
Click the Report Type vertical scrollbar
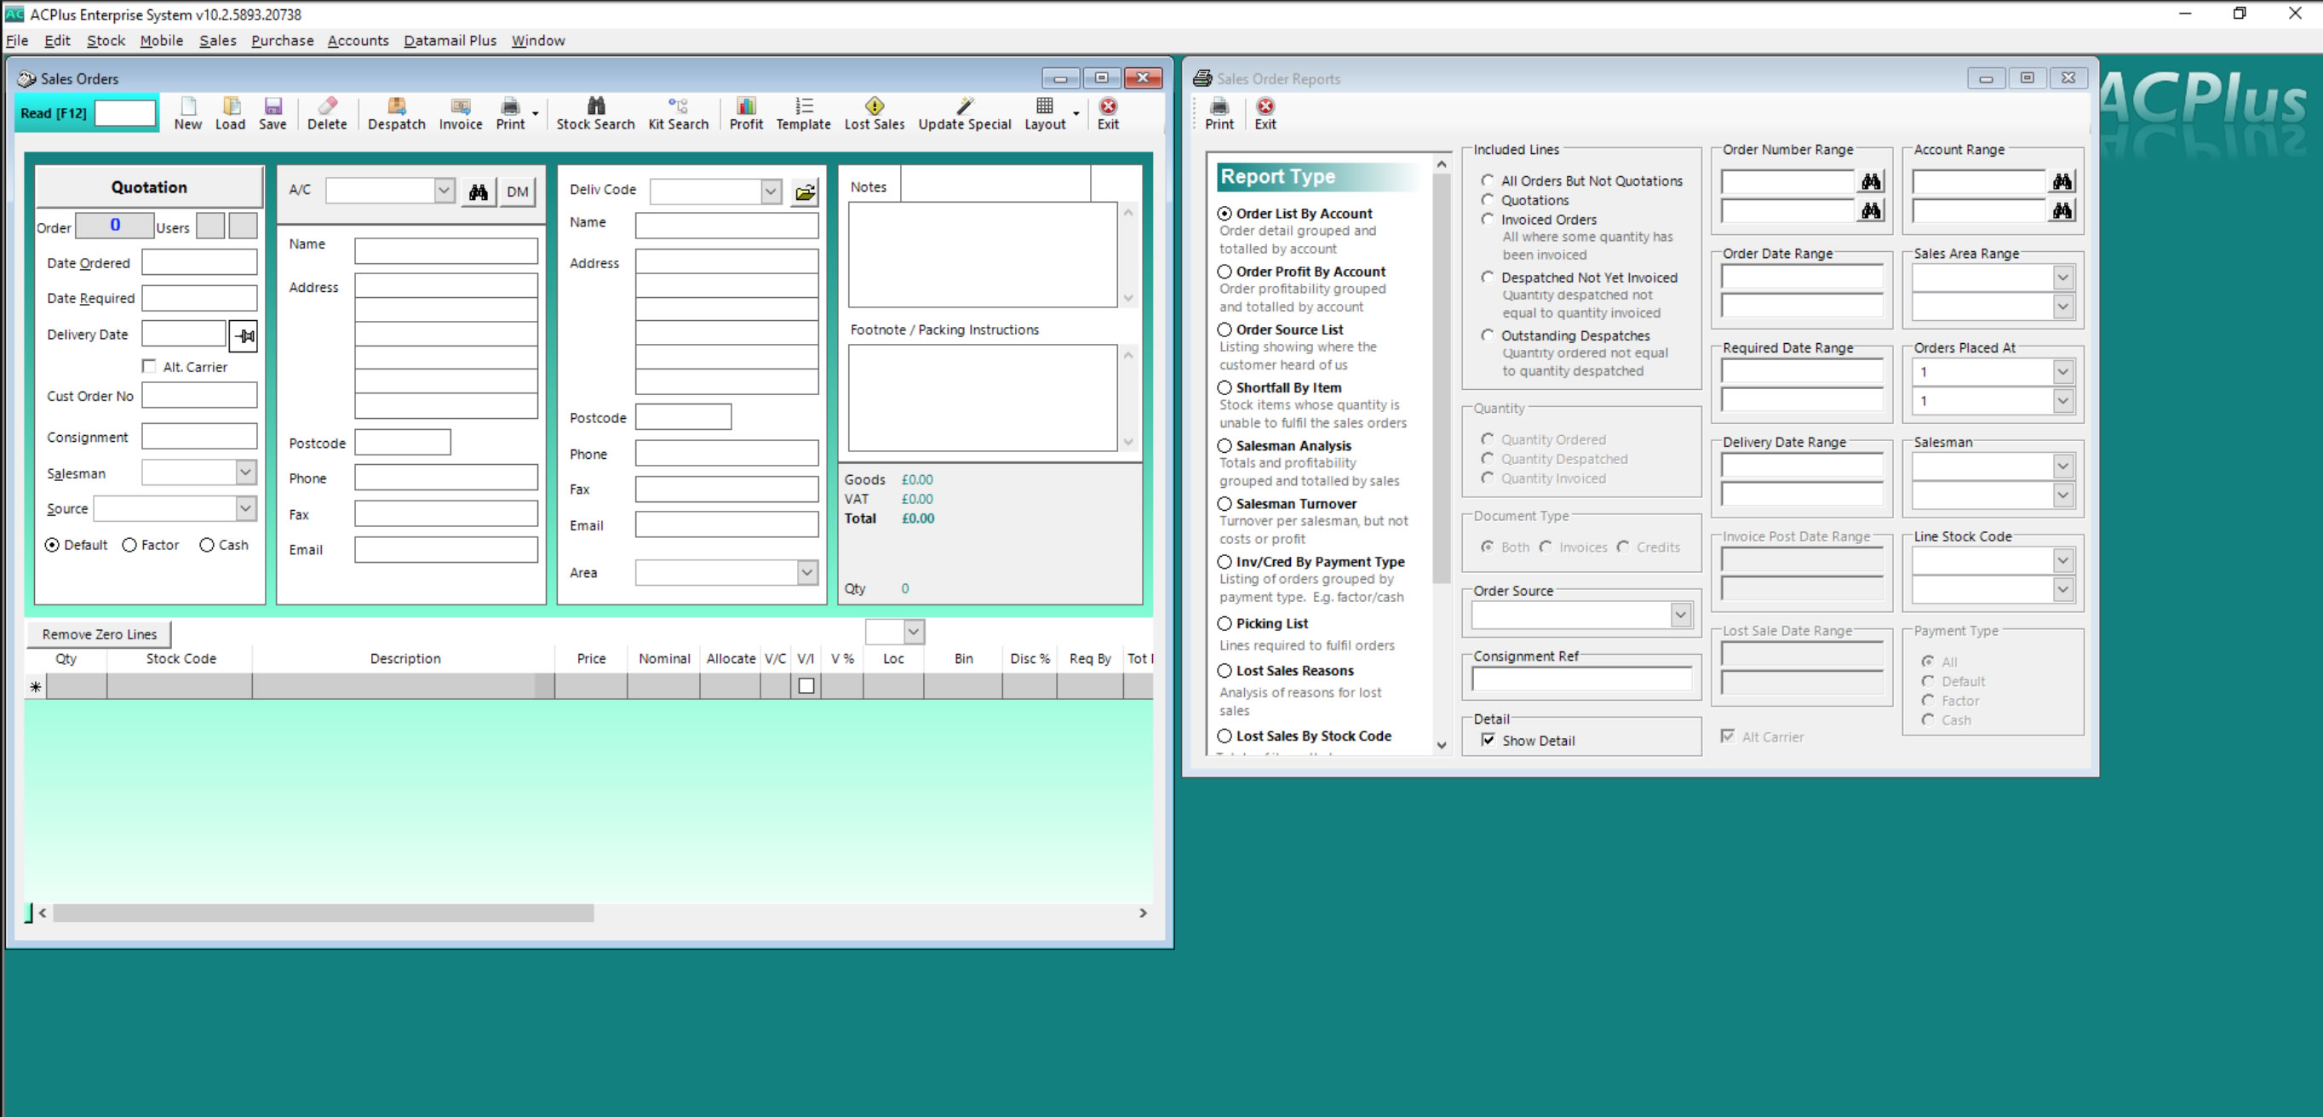[1441, 380]
